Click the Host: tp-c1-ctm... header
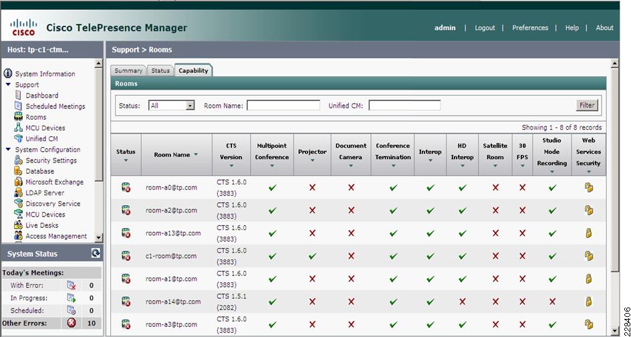 [x=38, y=49]
